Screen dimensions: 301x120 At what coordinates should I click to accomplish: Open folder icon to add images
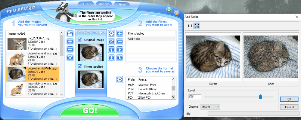pyautogui.click(x=70, y=34)
